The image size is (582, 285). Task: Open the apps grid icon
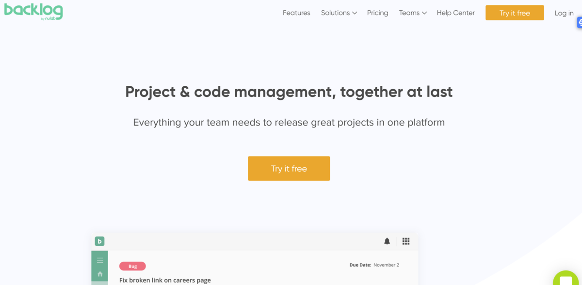[406, 241]
